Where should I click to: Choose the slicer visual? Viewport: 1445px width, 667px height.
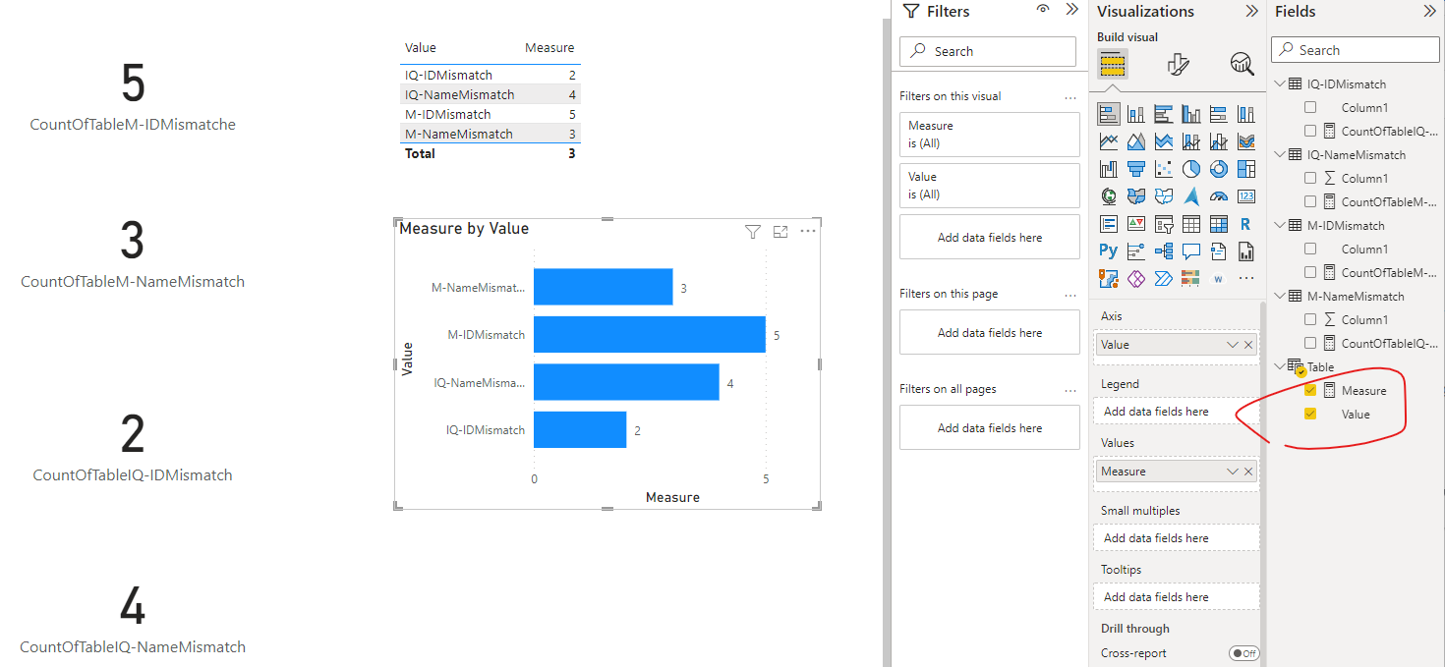point(1164,224)
